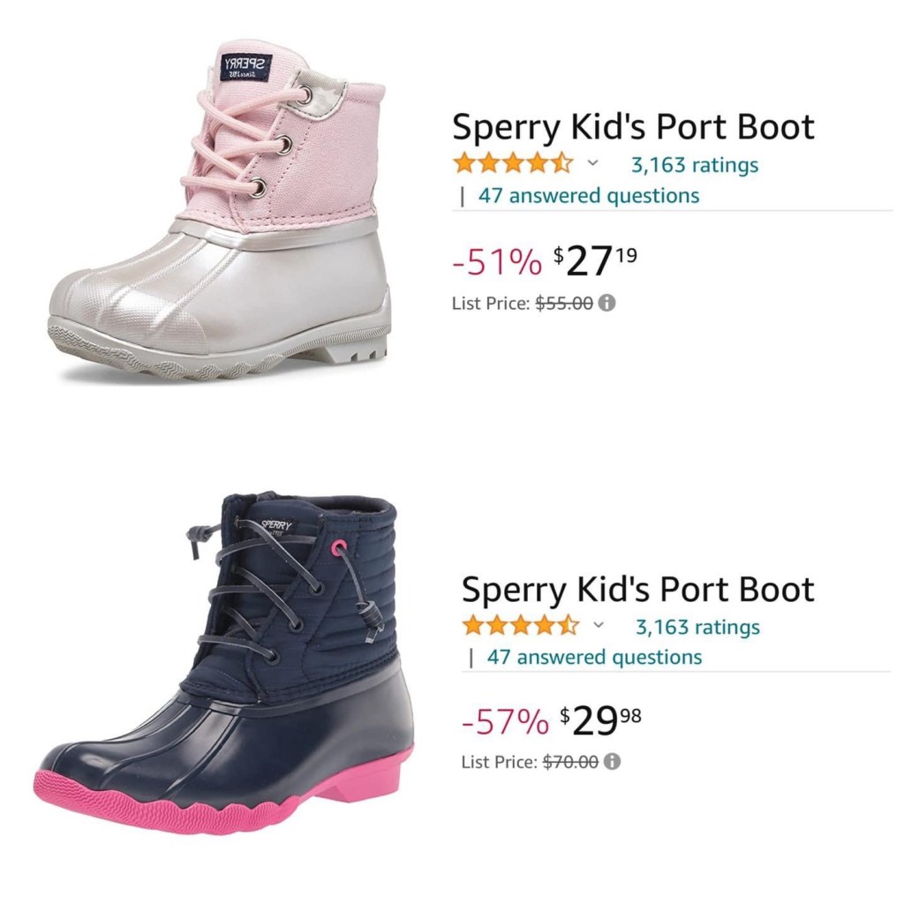Click the -51% discount label
Viewport: 904px width, 904px height.
496,262
